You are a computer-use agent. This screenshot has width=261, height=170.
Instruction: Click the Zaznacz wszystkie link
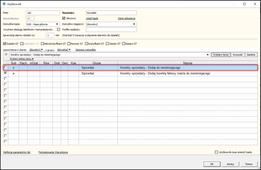(86, 50)
